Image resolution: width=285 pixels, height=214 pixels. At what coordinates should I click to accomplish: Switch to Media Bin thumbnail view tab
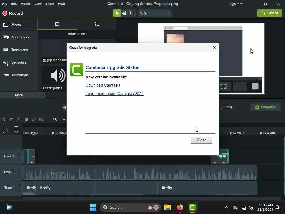(57, 24)
